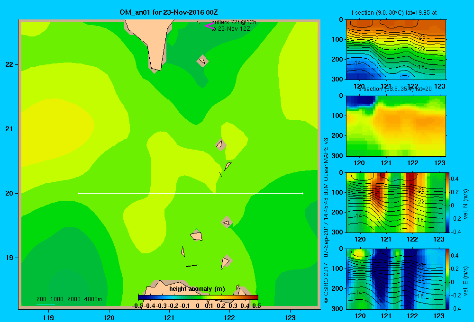
Task: Click the title 'OM_an01 for 23-Nov-2016 00Z'
Action: click(169, 12)
